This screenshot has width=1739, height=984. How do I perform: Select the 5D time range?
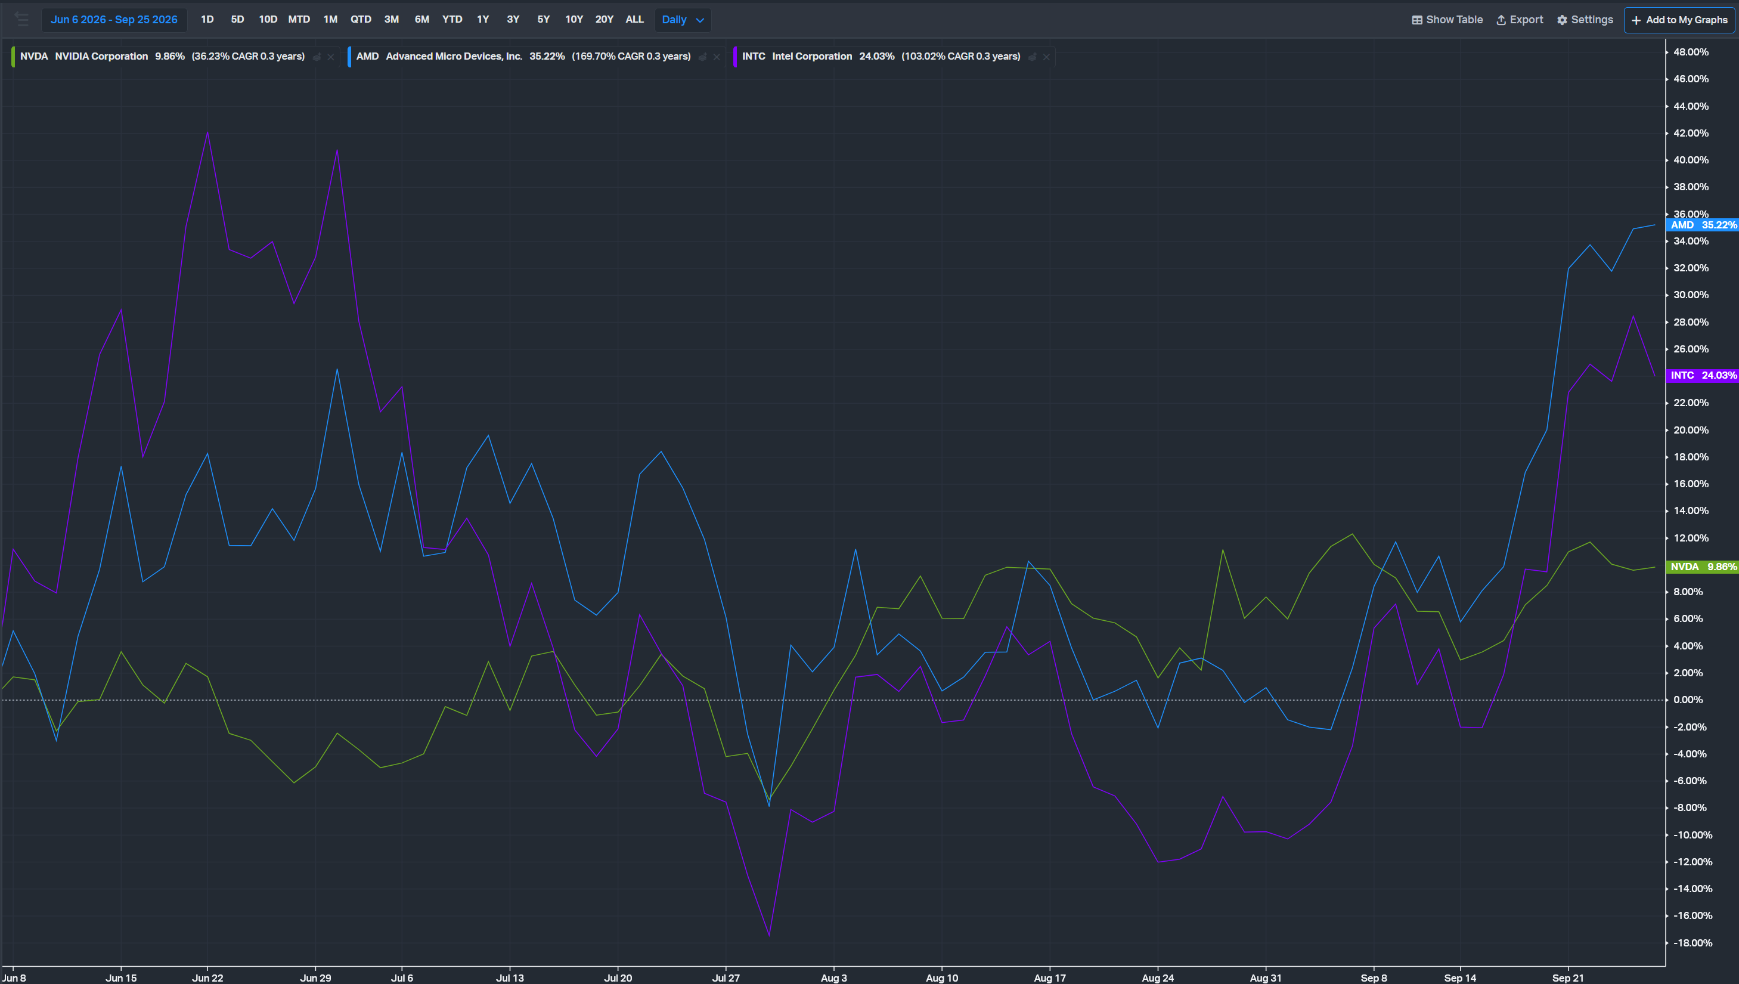(x=237, y=20)
